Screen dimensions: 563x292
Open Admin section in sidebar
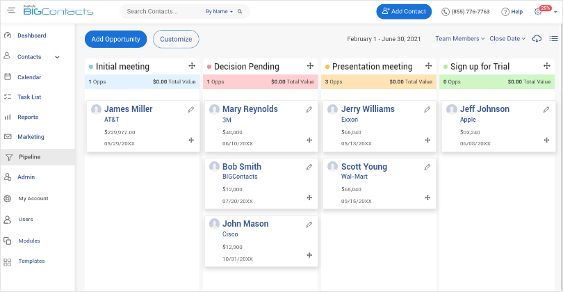[26, 177]
